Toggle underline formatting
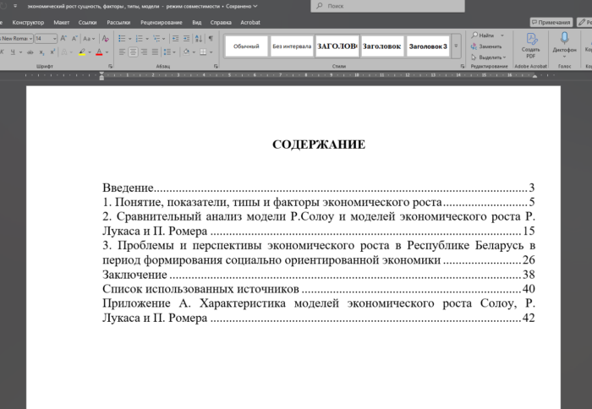 [x=13, y=52]
